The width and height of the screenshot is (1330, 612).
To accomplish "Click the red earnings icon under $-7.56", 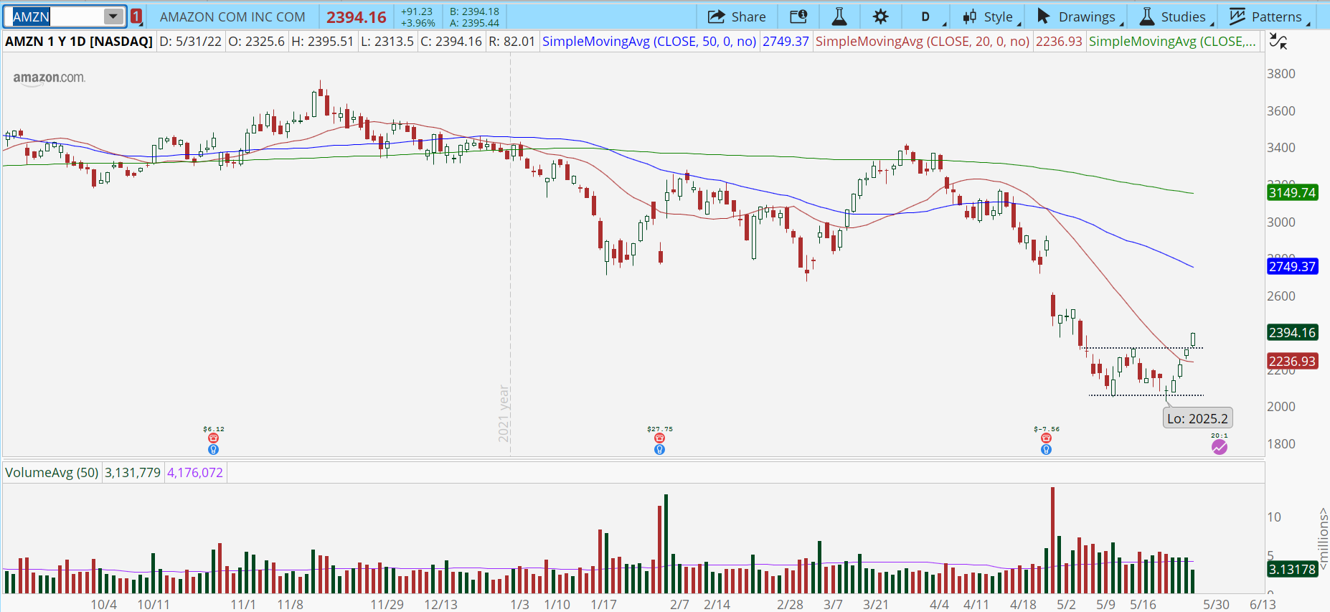I will 1046,438.
